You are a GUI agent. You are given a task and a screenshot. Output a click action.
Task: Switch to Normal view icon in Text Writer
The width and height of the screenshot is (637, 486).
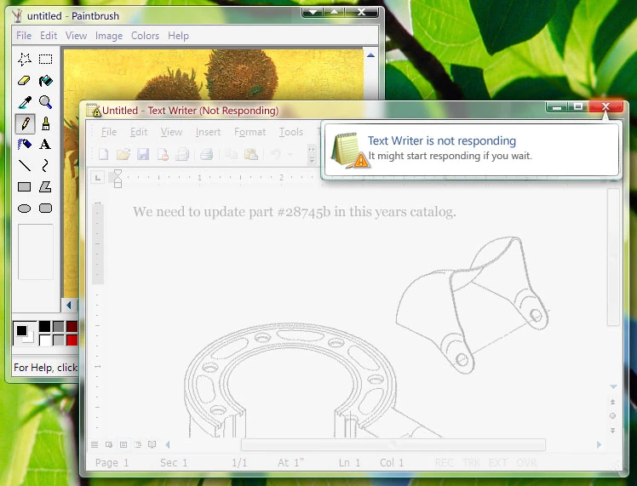(x=95, y=444)
